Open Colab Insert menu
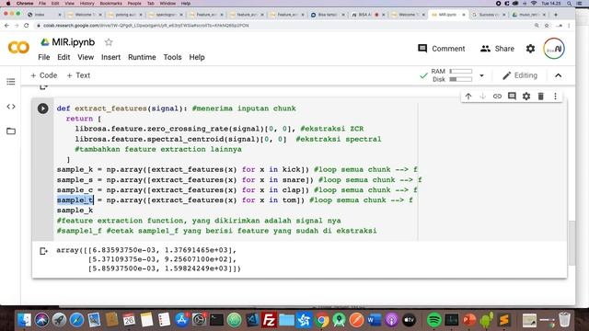Viewport: 589px width, 331px height. (110, 57)
